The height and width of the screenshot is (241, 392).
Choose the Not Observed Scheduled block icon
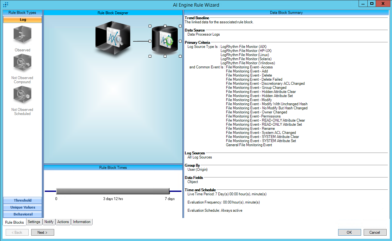pos(22,95)
